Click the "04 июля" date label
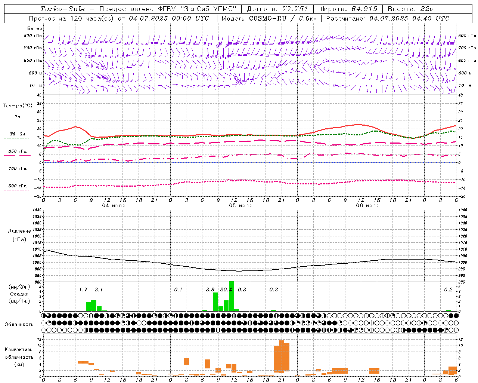Viewport: 478px width, 383px height. click(x=114, y=206)
